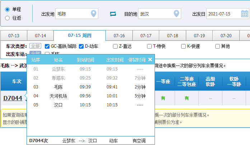250x145 pixels.
Task: Close the D7044 station stops popup
Action: (150, 59)
